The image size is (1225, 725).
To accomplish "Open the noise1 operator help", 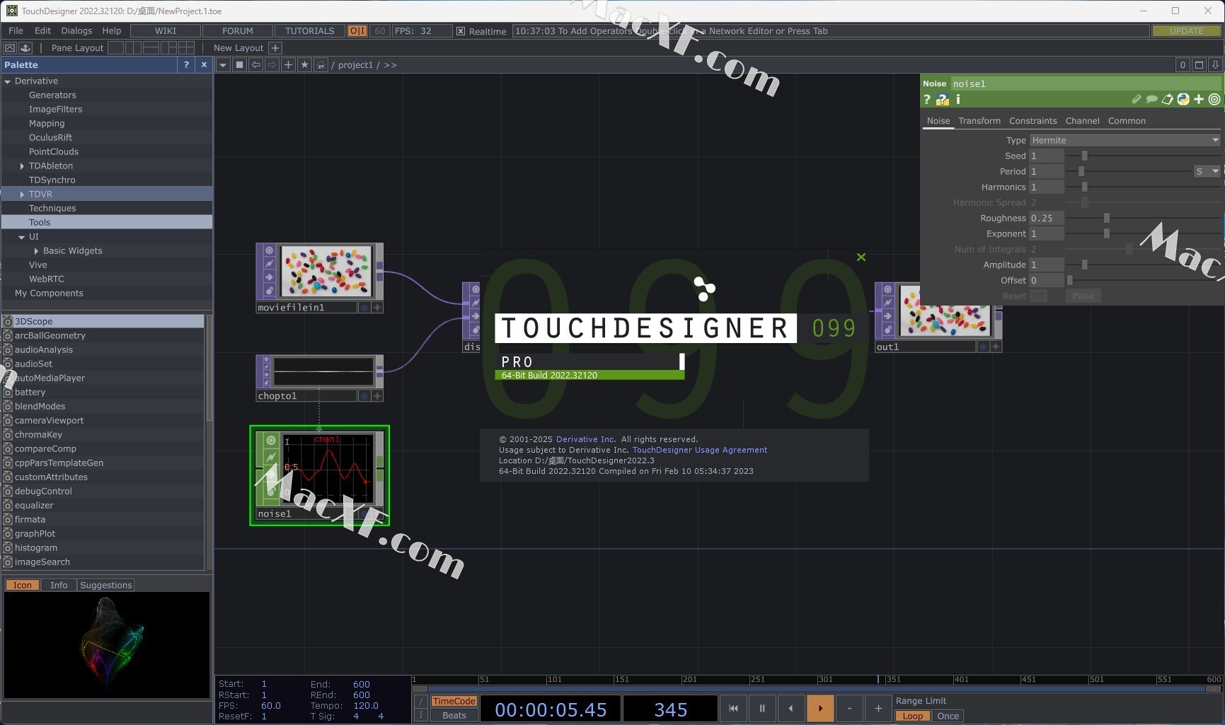I will 927,100.
